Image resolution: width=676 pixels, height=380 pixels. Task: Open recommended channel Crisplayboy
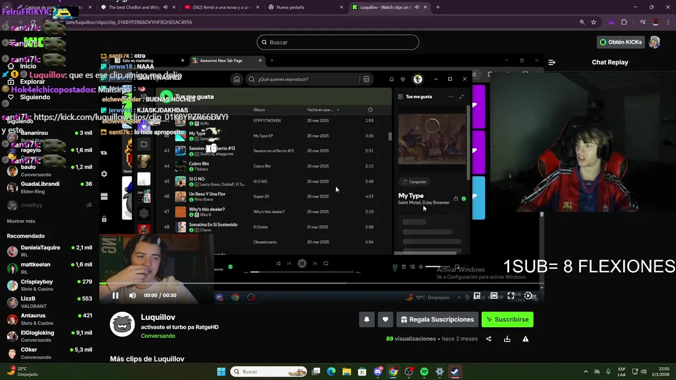[x=49, y=285]
